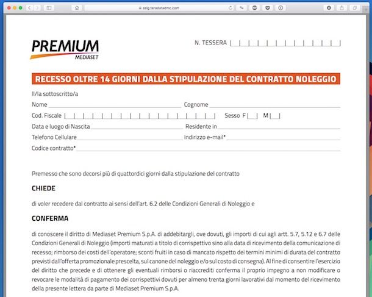Click the key extension icon in toolbar
372x297 pixels.
tap(241, 8)
